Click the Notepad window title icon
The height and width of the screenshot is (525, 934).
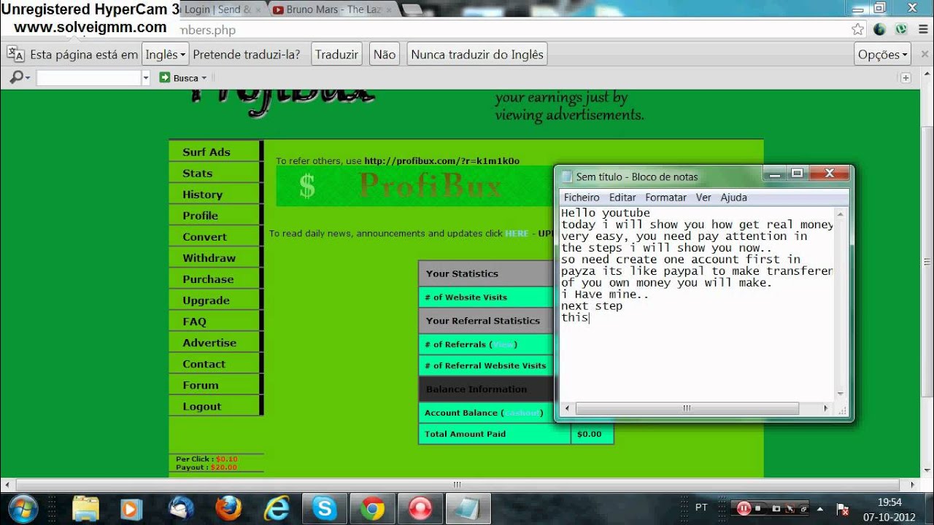[x=567, y=176]
